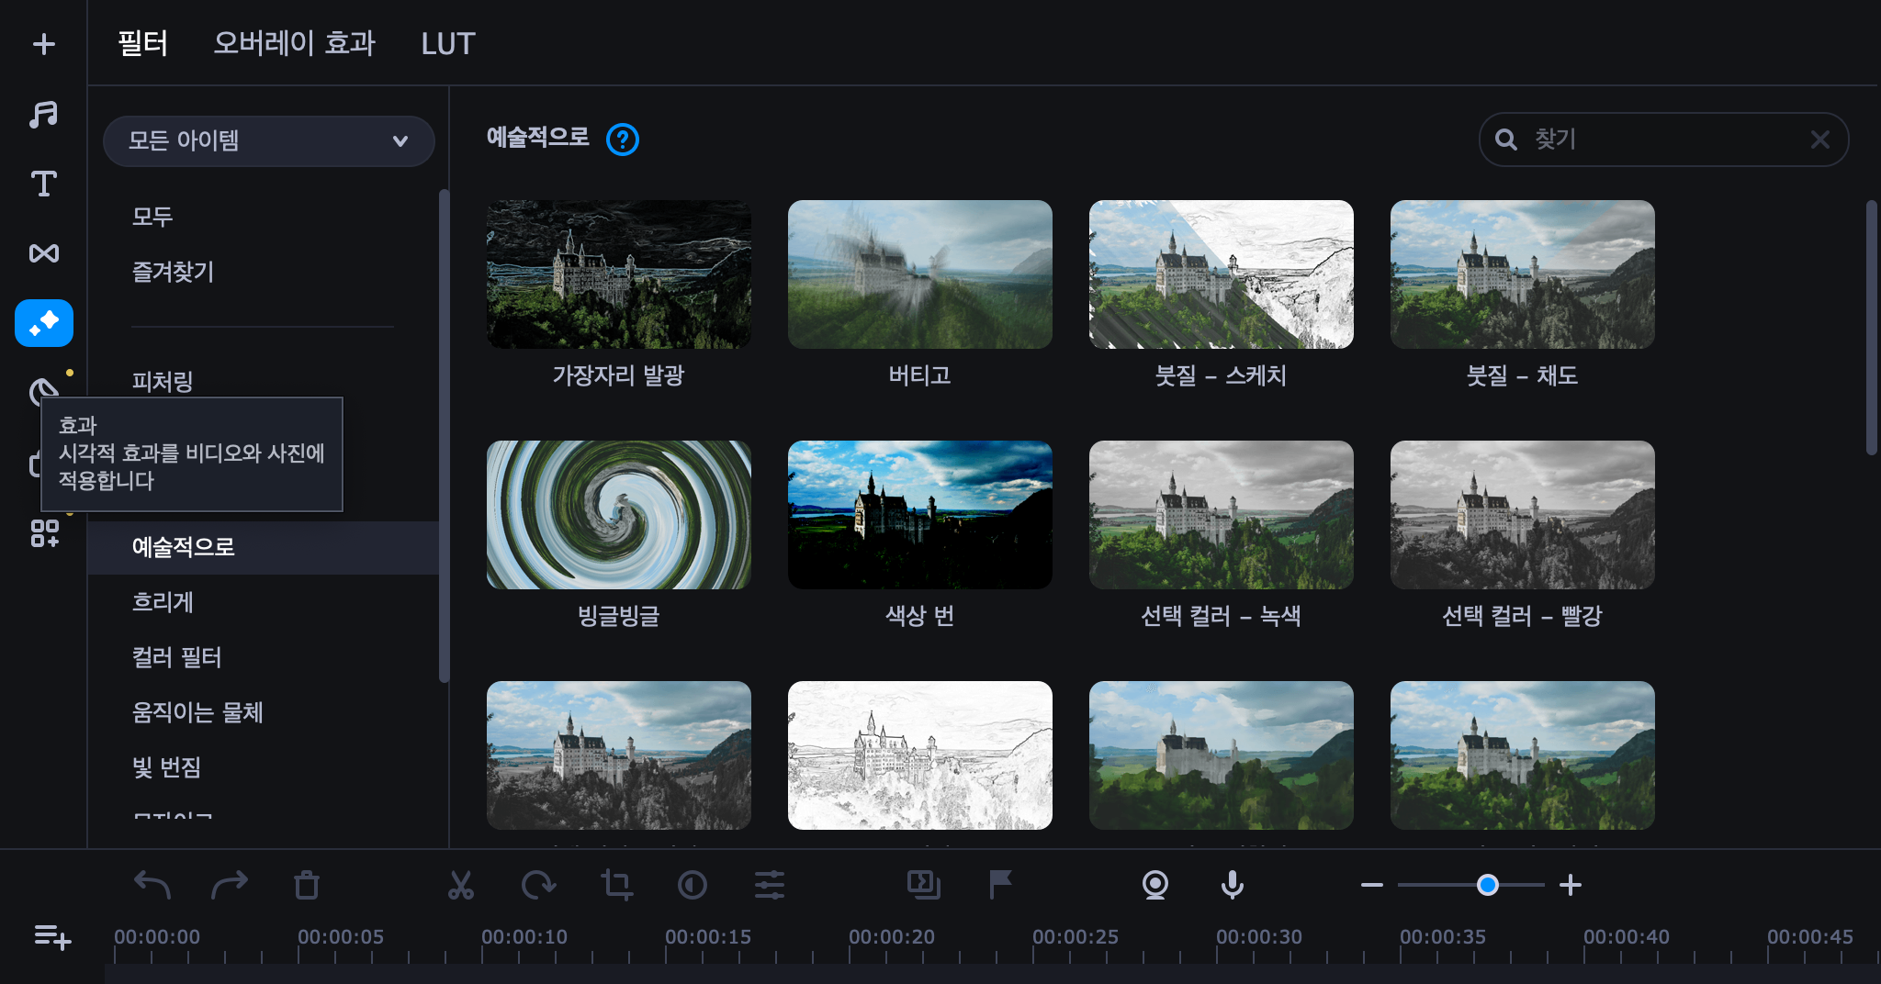Switch to the 오버레이 효과 tab
Image resolution: width=1881 pixels, height=984 pixels.
(295, 43)
